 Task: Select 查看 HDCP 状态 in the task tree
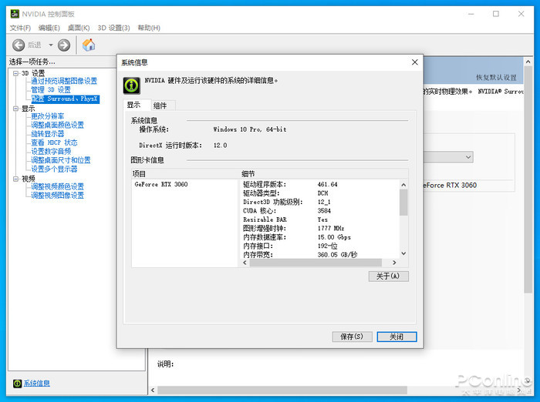(x=54, y=142)
